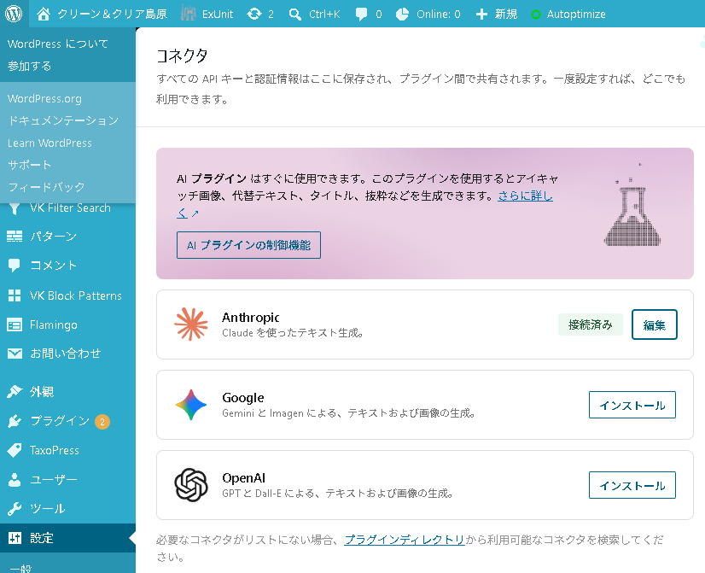Open the Ctrl+K search magnifier
705x573 pixels.
click(x=295, y=14)
